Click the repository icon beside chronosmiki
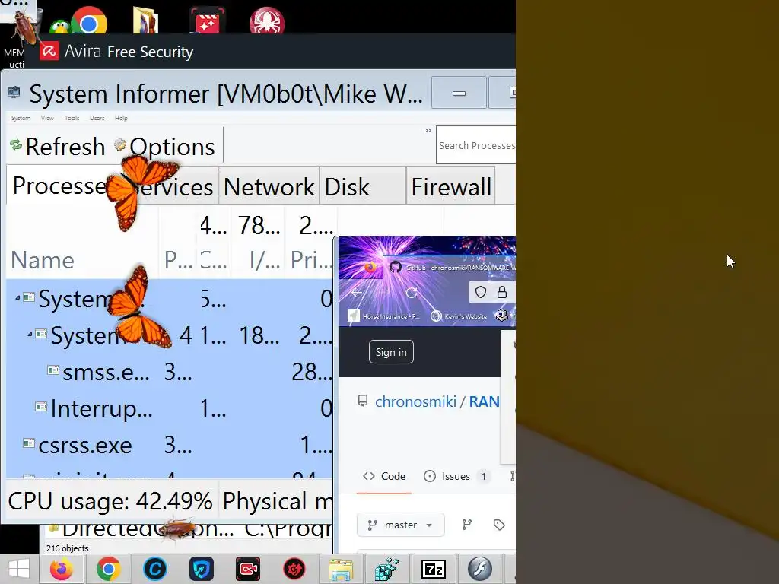The image size is (779, 584). click(363, 401)
